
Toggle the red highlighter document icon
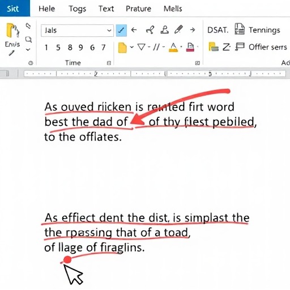point(190,47)
